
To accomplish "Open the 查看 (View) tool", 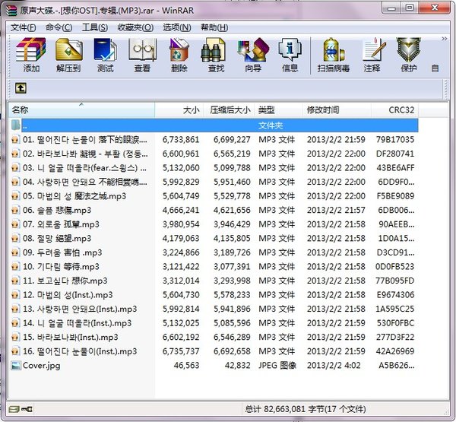I will [x=142, y=55].
